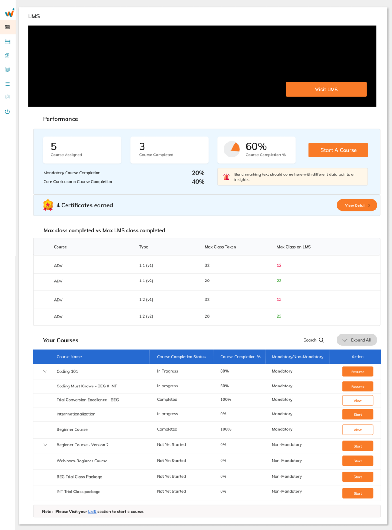Click the course completion pie chart icon
Viewport: 392px width, 530px height.
pos(232,149)
